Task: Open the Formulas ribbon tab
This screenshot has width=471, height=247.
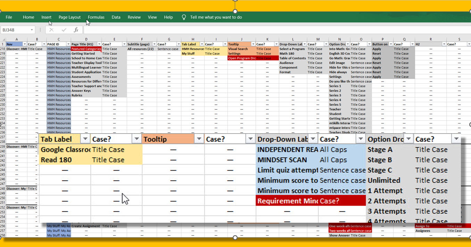Action: coord(96,17)
